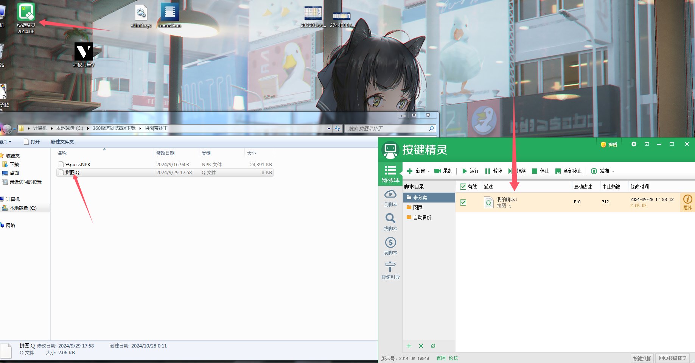Sort by 修改时间 column header
Viewport: 695px width, 363px height.
(x=640, y=187)
